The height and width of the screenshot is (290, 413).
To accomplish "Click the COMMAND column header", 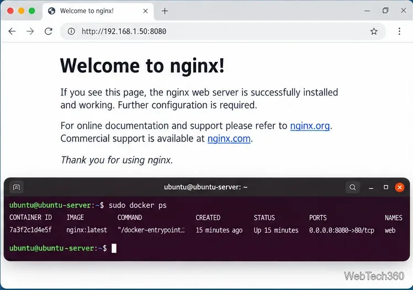I will pyautogui.click(x=130, y=218).
